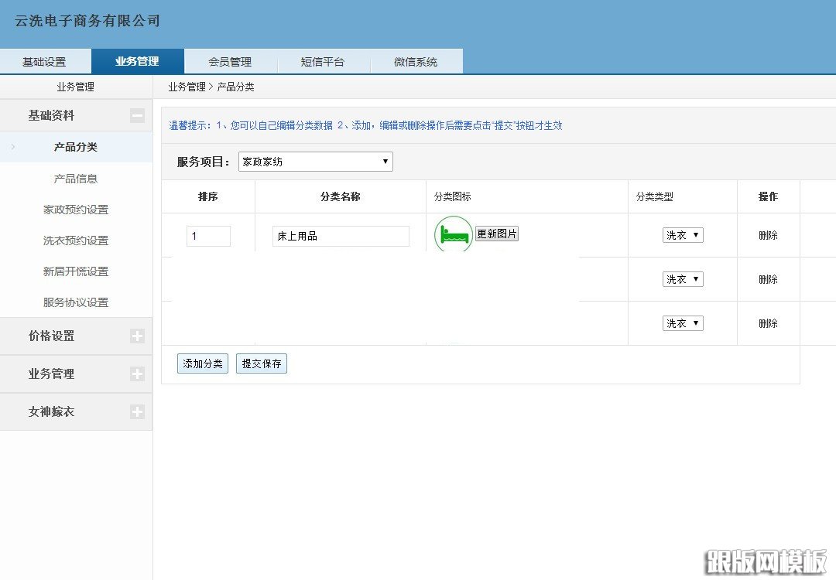Click the 更新图片 button

tap(497, 233)
